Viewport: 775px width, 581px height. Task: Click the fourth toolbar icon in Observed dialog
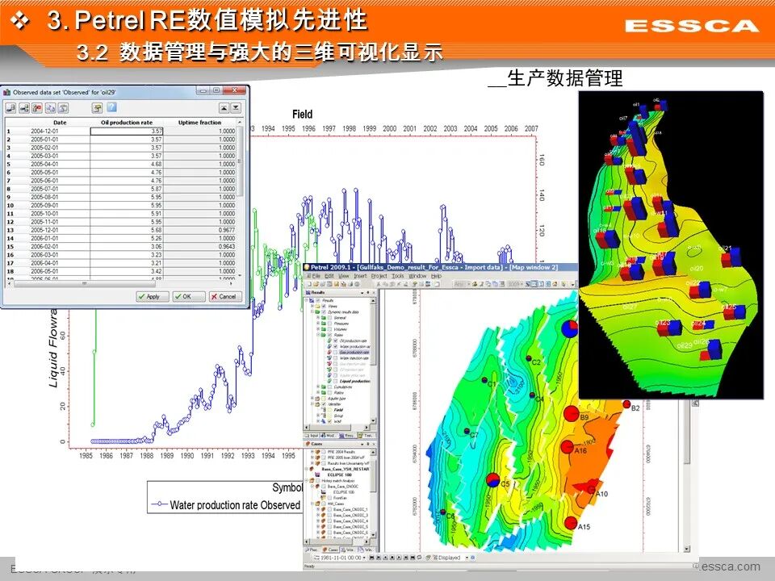tap(50, 107)
